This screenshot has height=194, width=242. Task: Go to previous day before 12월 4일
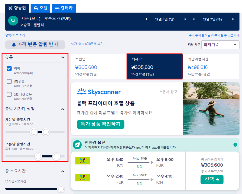[x=146, y=19]
